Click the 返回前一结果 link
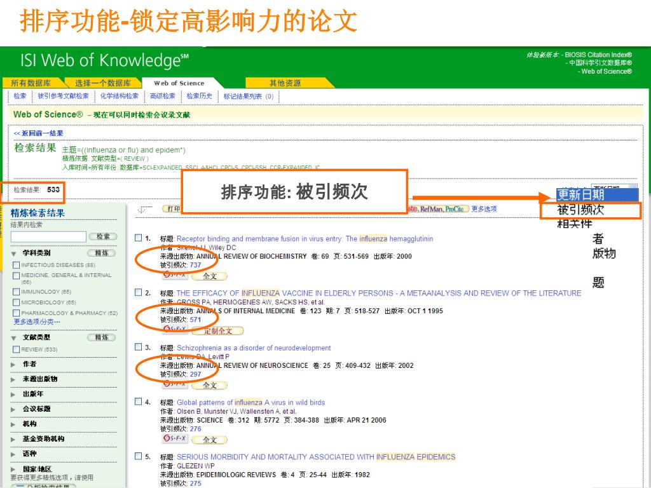 [39, 133]
